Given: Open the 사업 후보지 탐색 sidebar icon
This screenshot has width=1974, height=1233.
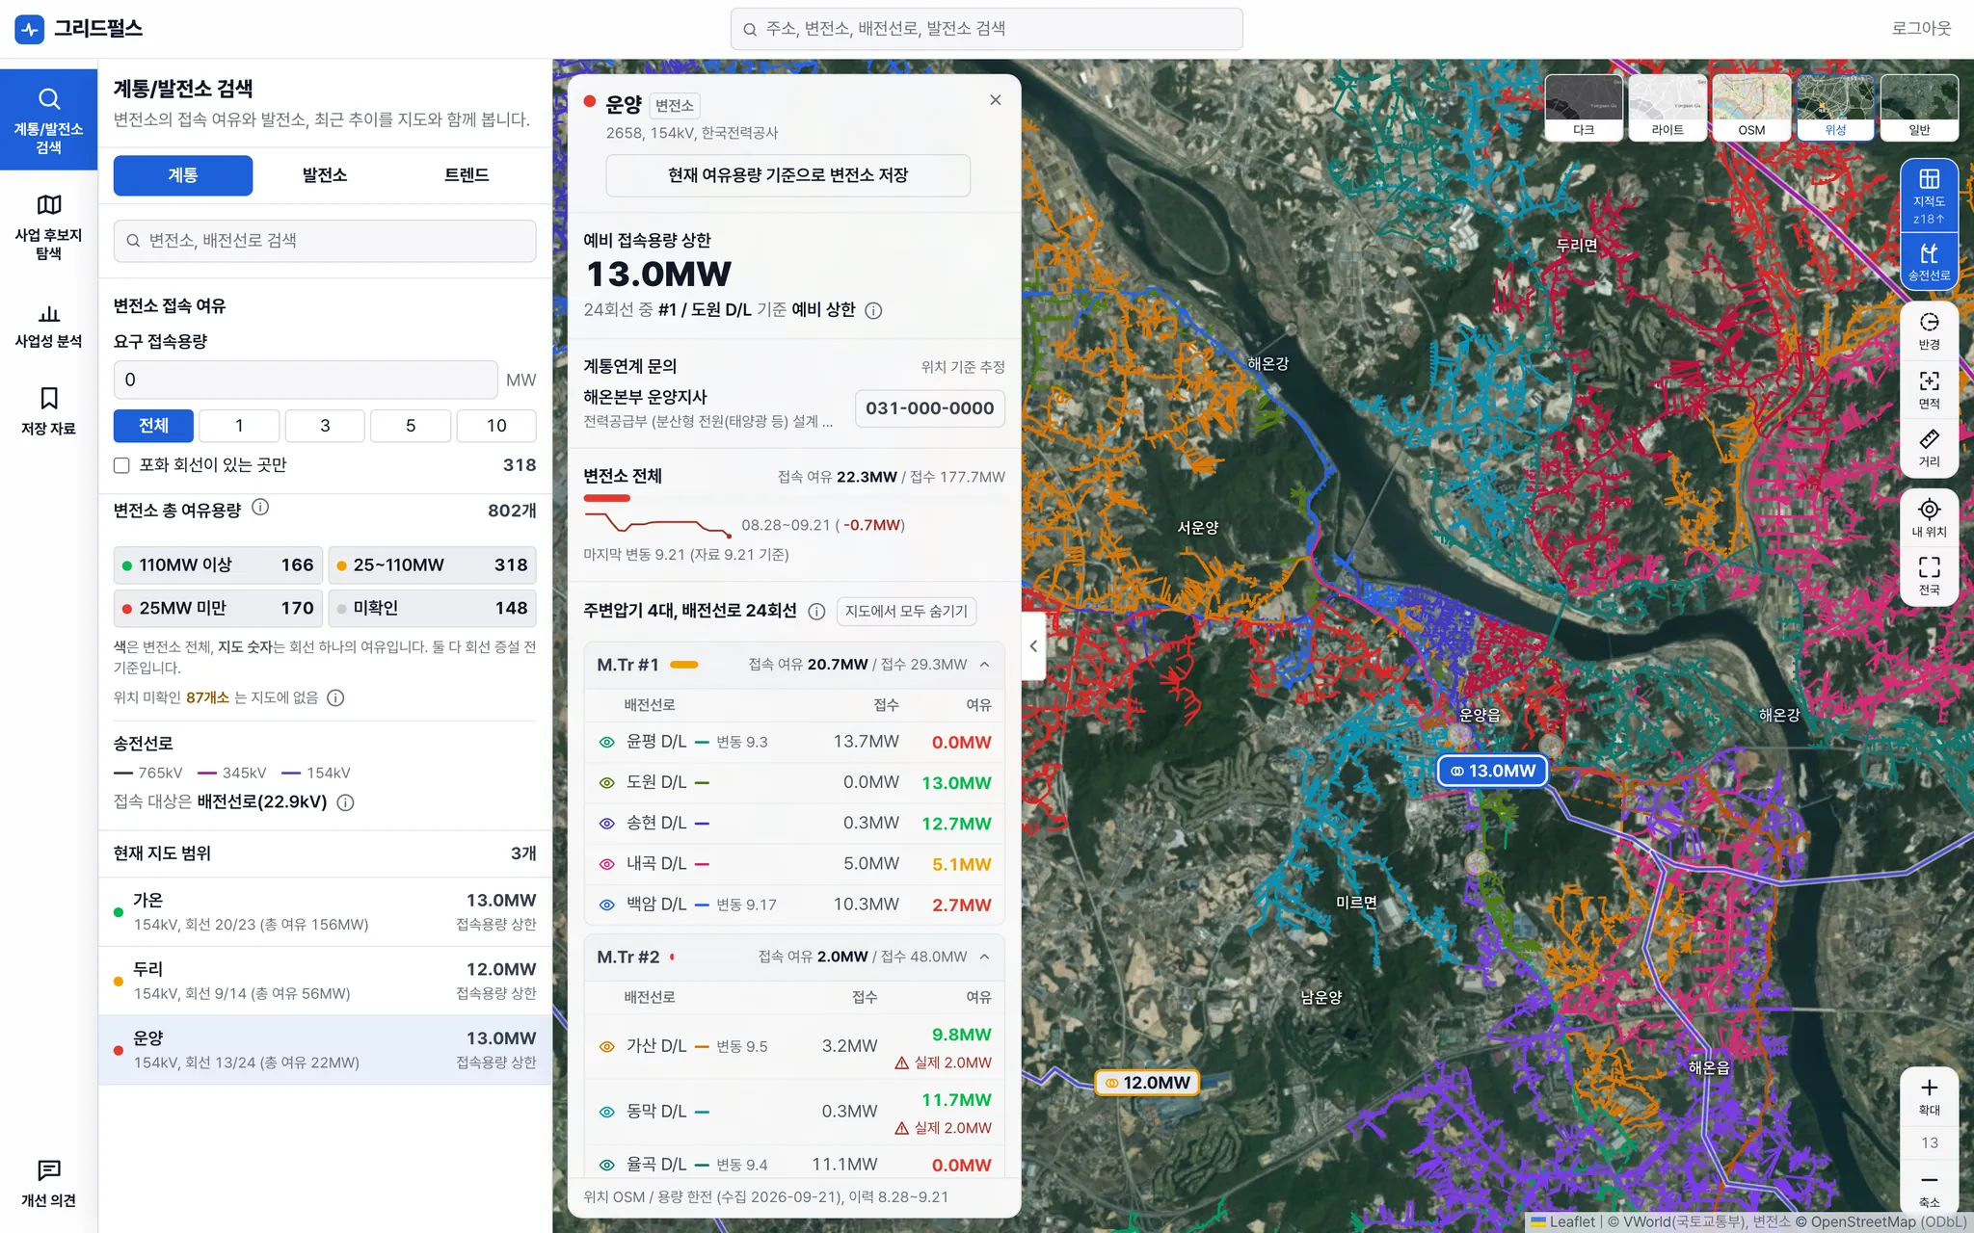Looking at the screenshot, I should tap(48, 227).
